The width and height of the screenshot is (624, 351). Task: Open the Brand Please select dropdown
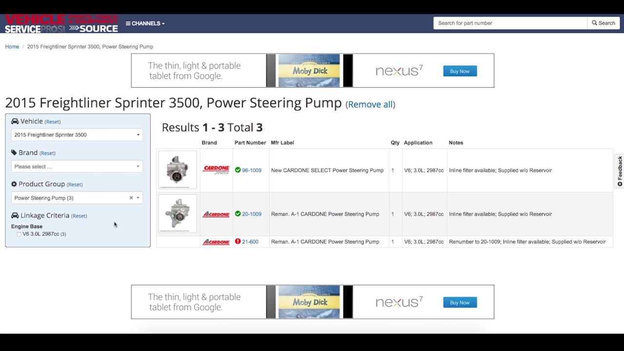tap(77, 167)
